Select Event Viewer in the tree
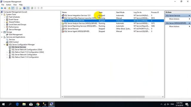191x107 pixels. (13, 19)
